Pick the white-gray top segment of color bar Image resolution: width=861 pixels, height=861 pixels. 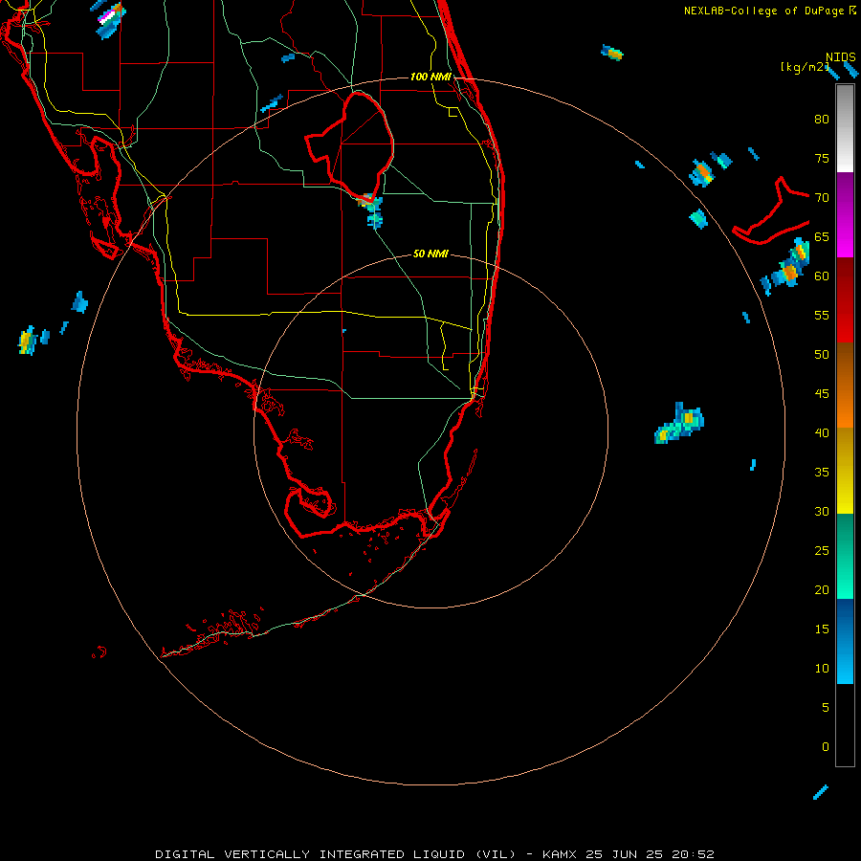(x=845, y=128)
